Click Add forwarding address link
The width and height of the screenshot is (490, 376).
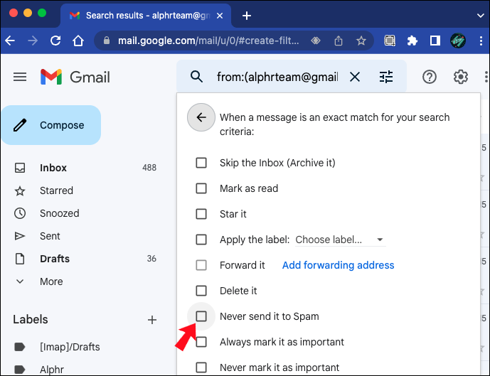click(x=338, y=265)
